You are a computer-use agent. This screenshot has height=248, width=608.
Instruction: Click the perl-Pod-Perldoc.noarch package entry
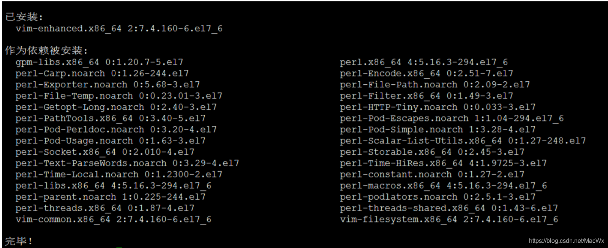pos(116,130)
